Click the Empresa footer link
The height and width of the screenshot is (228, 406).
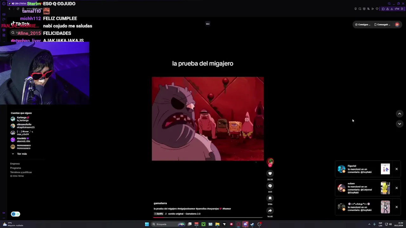15,164
